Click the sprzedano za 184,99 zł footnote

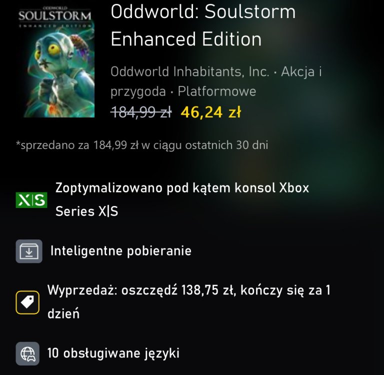142,145
